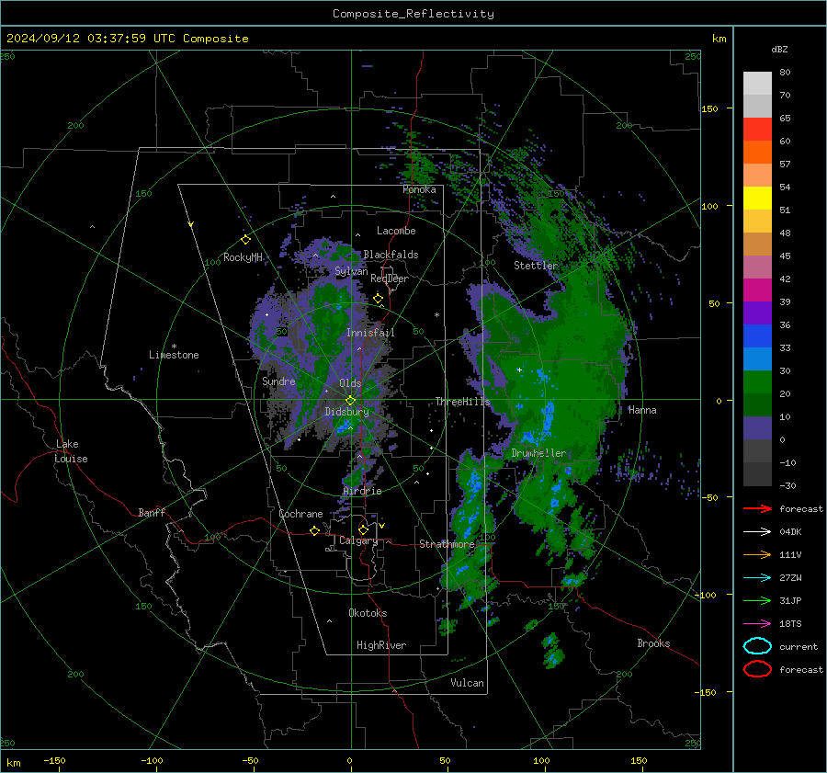Click the 65 dBZ red color swatch
The width and height of the screenshot is (827, 773).
[757, 129]
